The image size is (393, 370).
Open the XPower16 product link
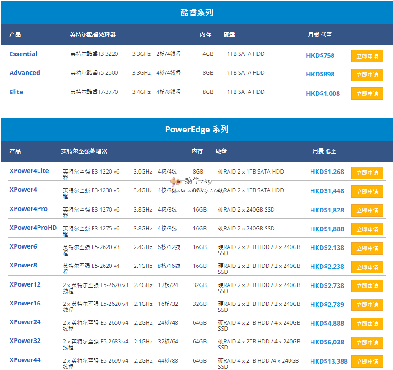[x=25, y=303]
